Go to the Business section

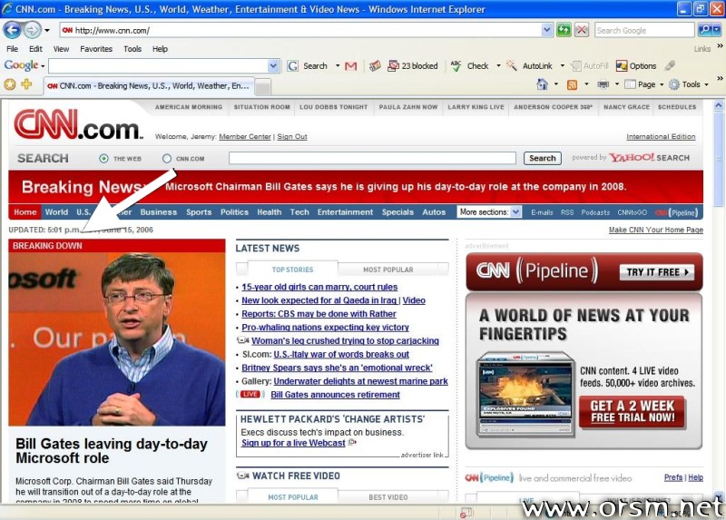[x=158, y=212]
